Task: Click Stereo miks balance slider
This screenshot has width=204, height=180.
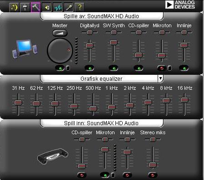Action: point(153,139)
